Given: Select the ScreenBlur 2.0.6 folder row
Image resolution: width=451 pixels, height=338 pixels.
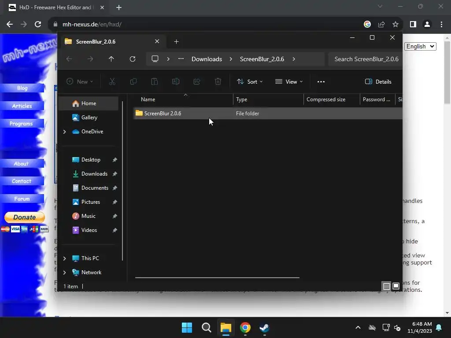Looking at the screenshot, I should [267, 113].
